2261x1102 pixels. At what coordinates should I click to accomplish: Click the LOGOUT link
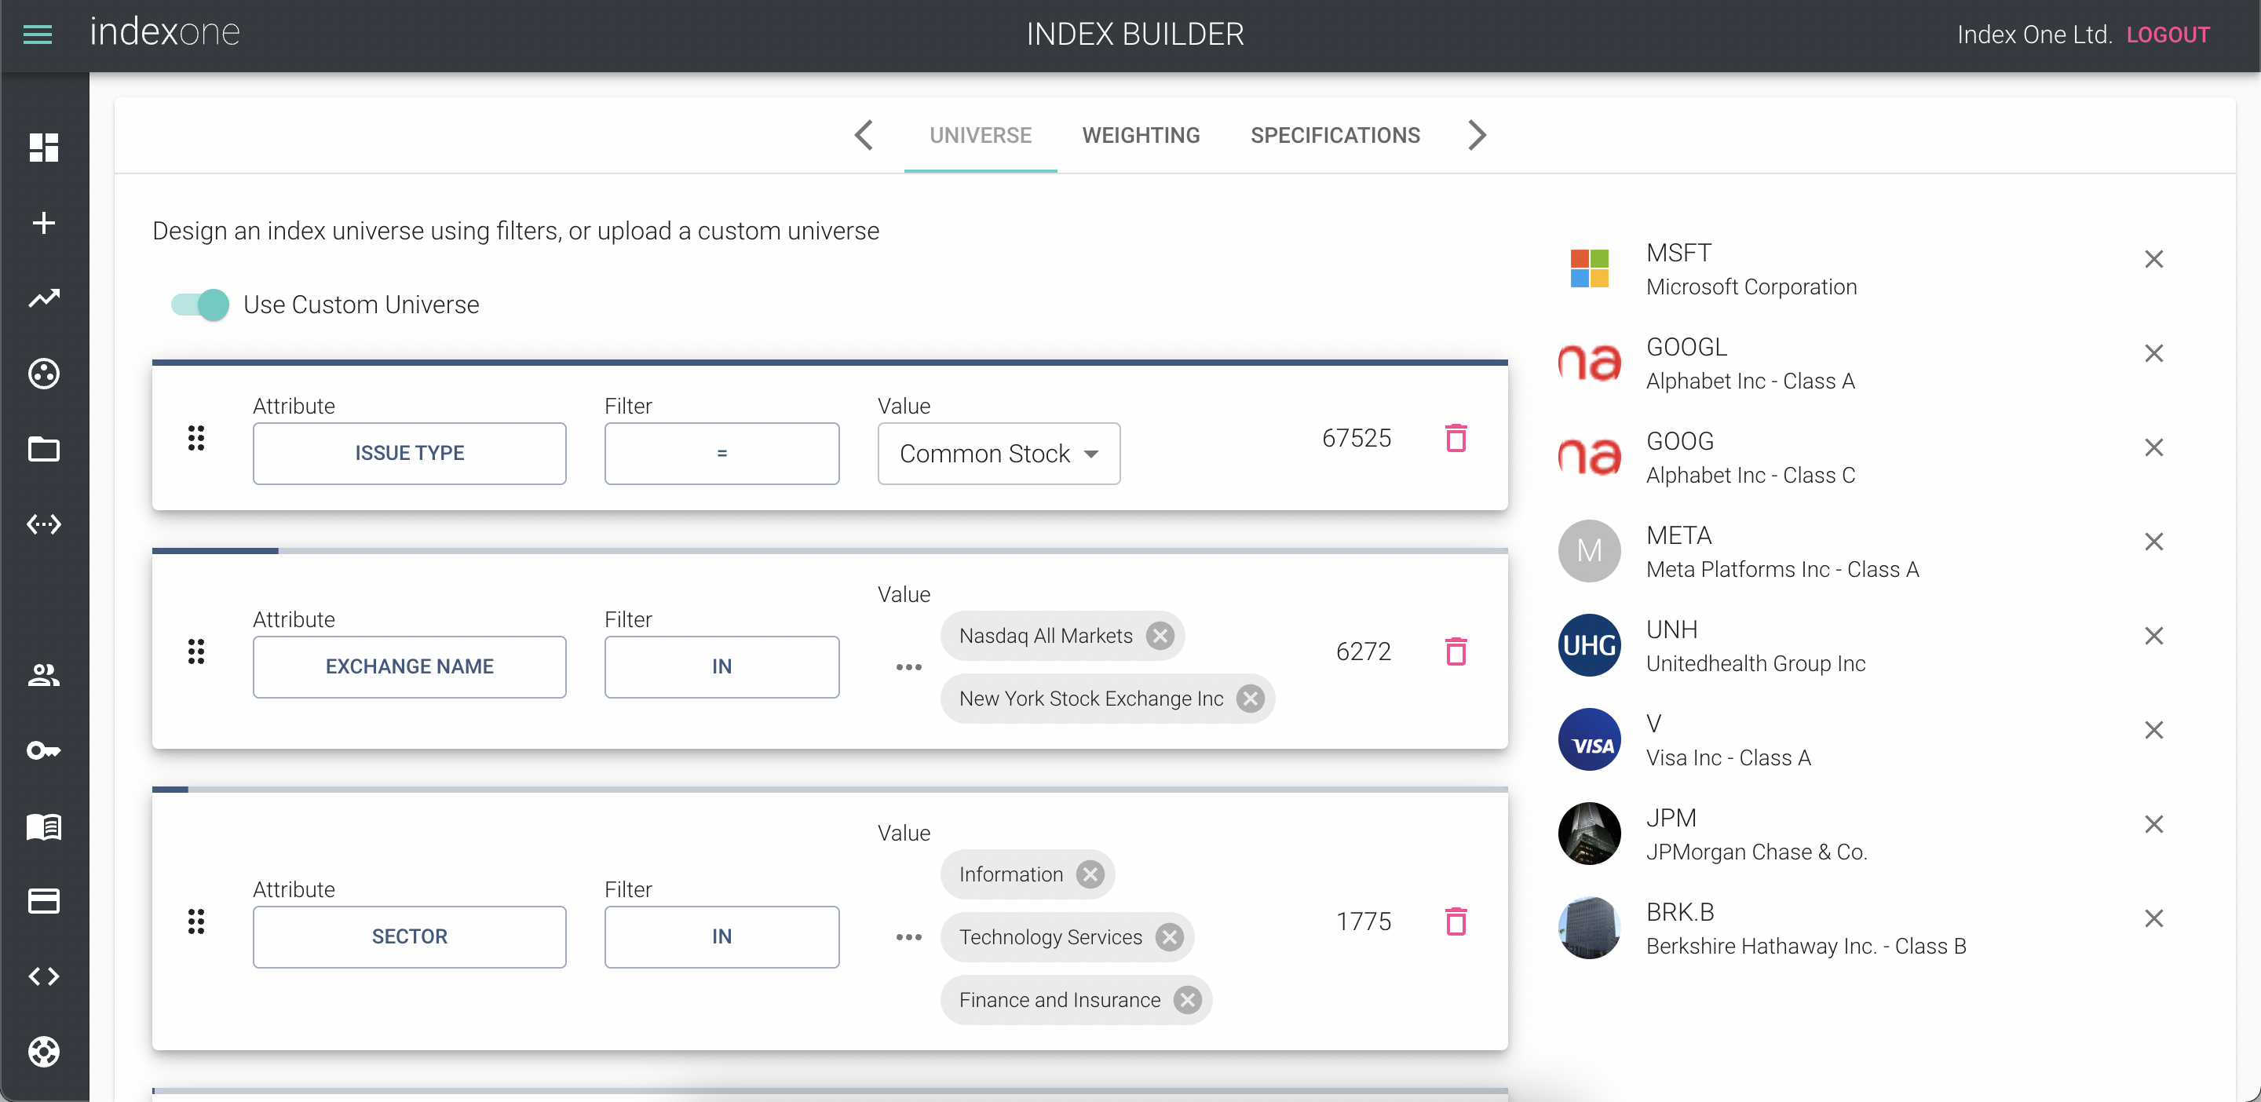click(2168, 35)
